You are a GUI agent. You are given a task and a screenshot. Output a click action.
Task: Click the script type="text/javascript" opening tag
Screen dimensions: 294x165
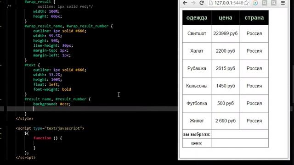pyautogui.click(x=50, y=128)
